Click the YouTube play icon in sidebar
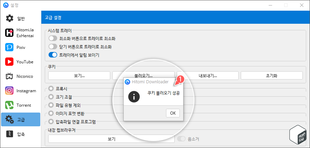 pos(9,62)
